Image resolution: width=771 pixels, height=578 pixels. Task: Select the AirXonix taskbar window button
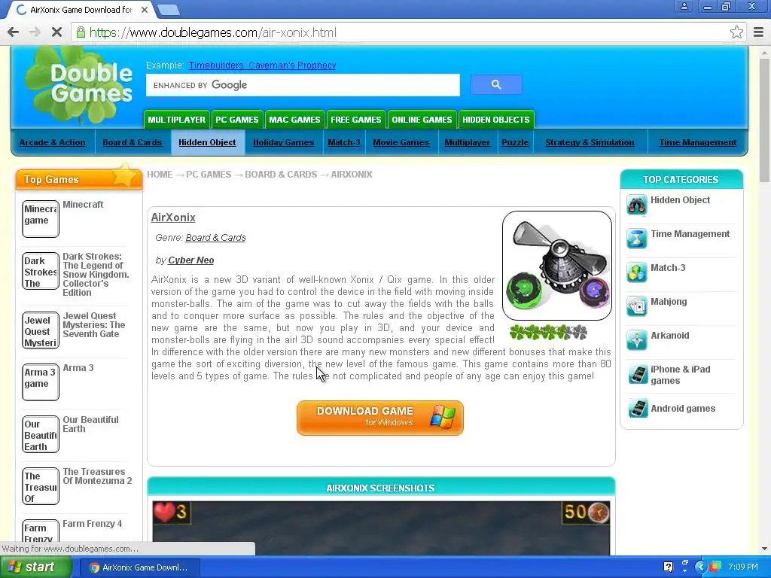pyautogui.click(x=139, y=567)
